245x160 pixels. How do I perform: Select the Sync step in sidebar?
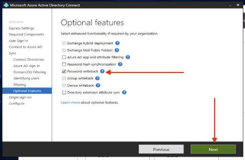point(12,53)
